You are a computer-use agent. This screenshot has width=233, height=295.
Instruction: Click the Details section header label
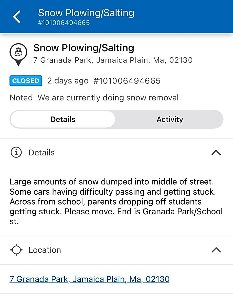(41, 153)
